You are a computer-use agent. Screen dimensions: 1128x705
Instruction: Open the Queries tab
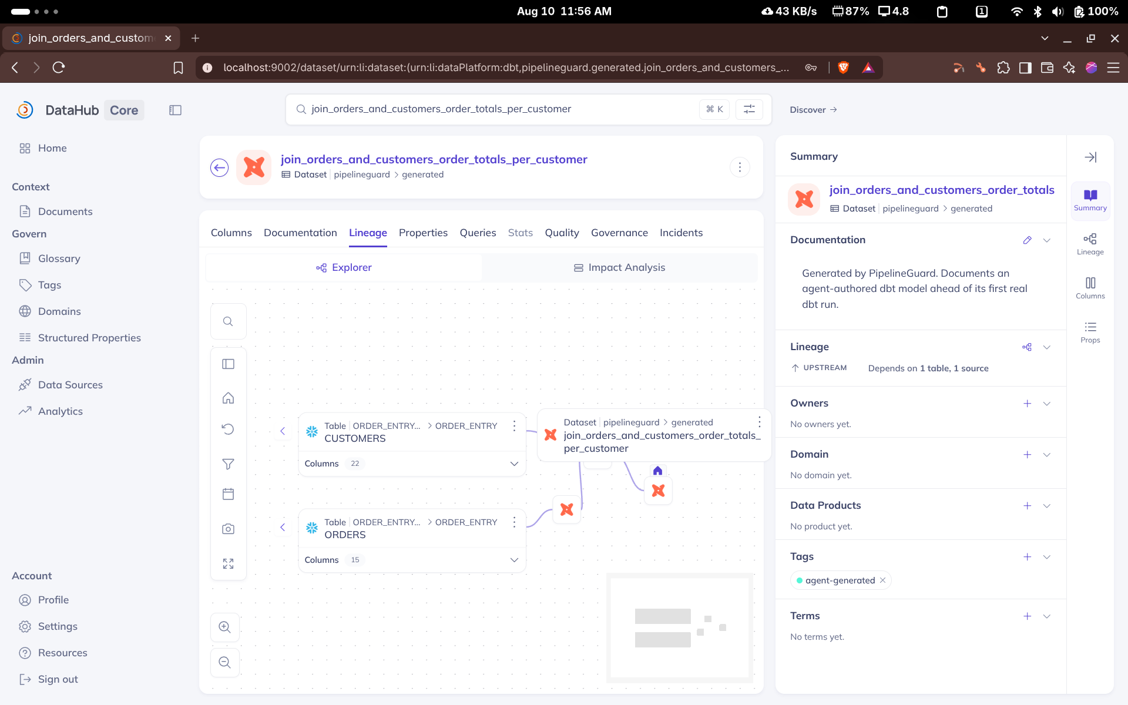(478, 233)
